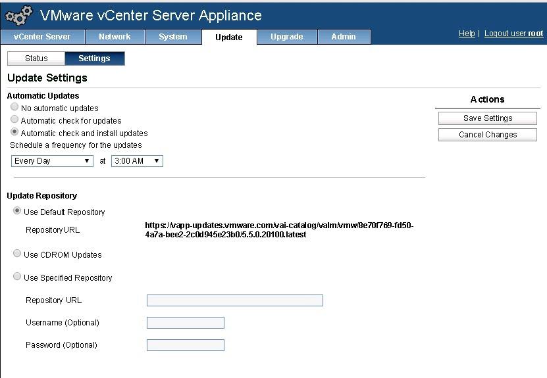This screenshot has width=547, height=378.
Task: Go to the System tab
Action: click(x=173, y=37)
